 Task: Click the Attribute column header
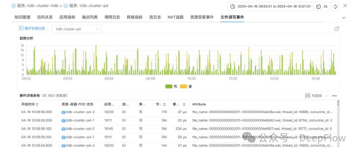click(199, 104)
